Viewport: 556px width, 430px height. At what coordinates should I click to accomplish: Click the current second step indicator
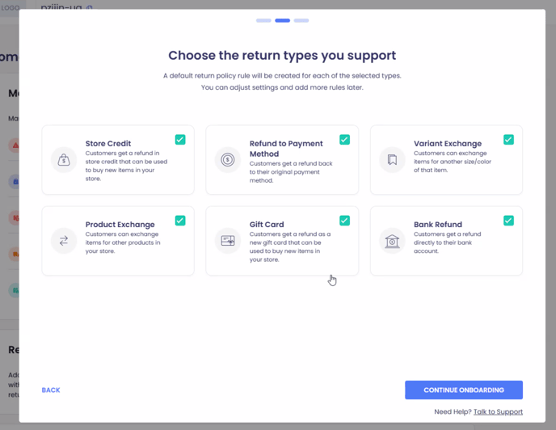(282, 20)
